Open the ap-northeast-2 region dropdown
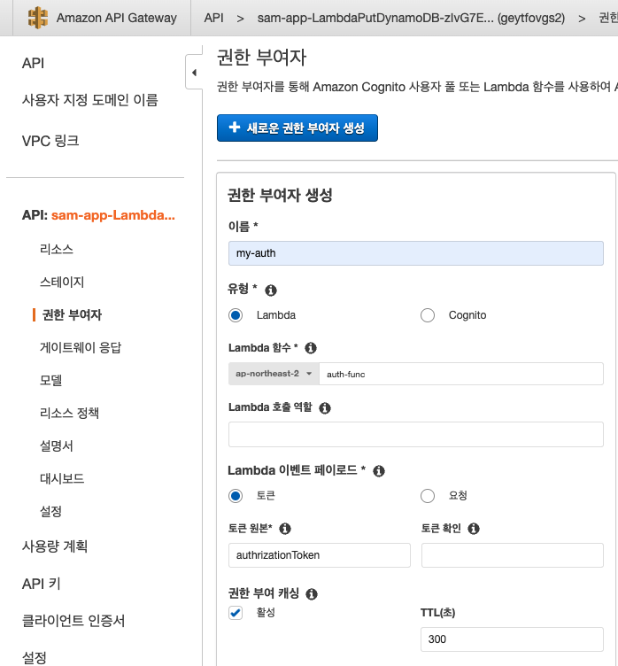The image size is (618, 666). pyautogui.click(x=274, y=374)
